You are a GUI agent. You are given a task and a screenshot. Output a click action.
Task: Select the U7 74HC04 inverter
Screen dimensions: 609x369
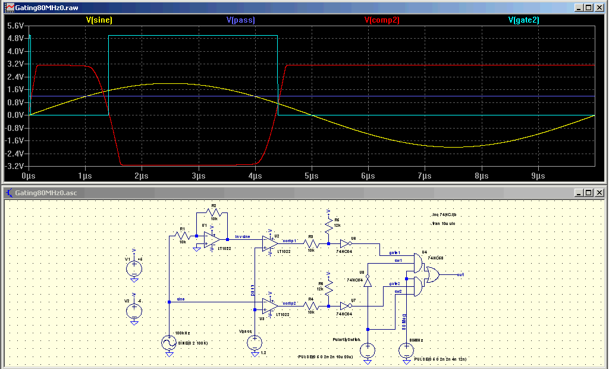pos(346,306)
